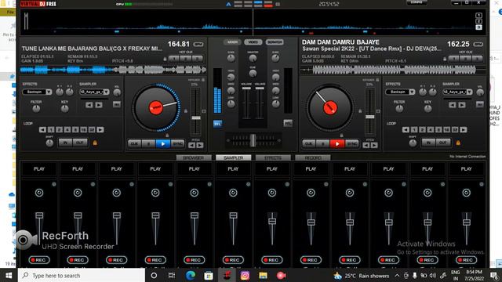Select the SCRATCH center panel button
The image size is (502, 282).
(x=275, y=42)
